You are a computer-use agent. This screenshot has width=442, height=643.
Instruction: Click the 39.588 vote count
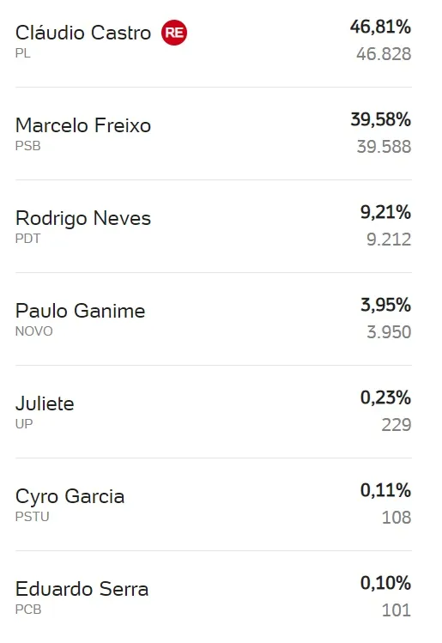pyautogui.click(x=384, y=147)
